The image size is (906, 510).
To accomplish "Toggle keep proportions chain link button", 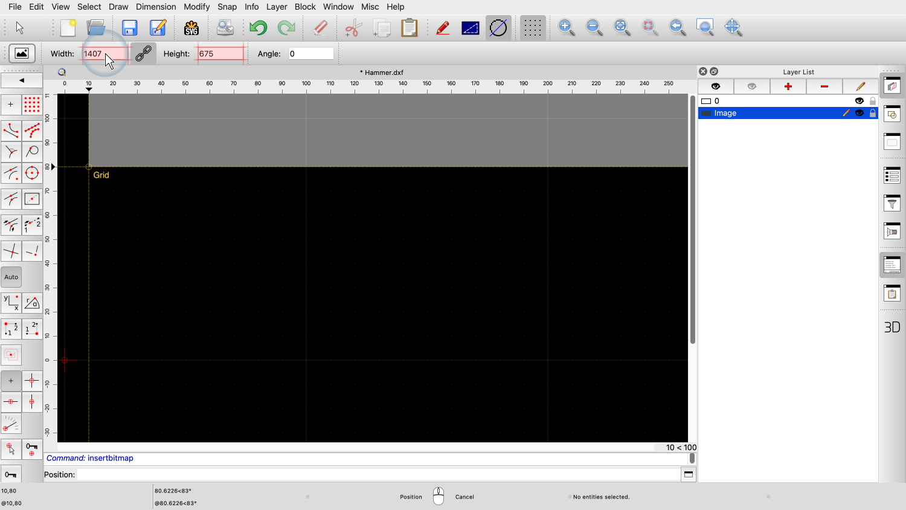I will 143,54.
